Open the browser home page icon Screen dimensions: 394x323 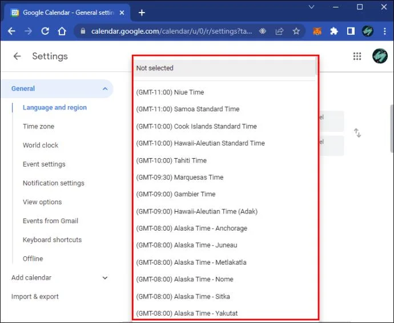click(62, 31)
